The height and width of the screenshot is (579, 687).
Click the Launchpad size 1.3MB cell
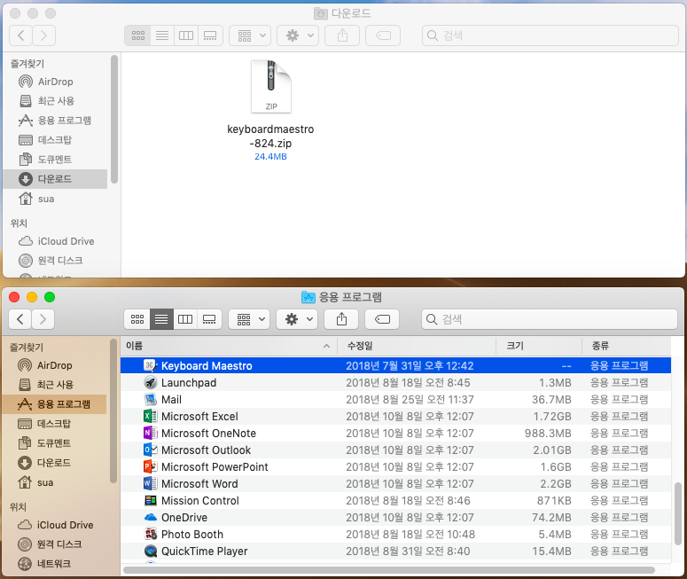tap(555, 383)
